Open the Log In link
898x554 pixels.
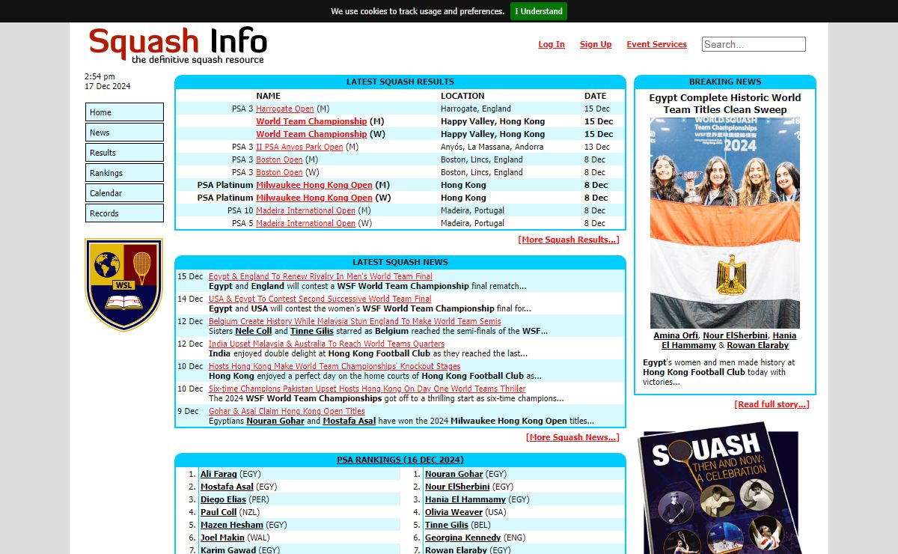point(552,44)
